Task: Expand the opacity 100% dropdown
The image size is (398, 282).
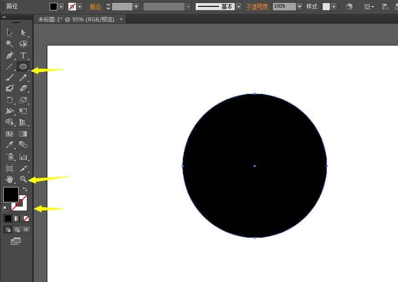Action: coord(299,7)
